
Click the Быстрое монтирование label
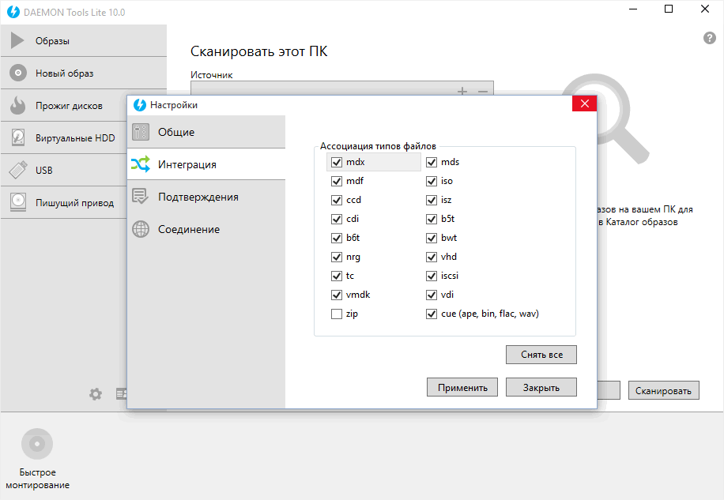pyautogui.click(x=37, y=479)
